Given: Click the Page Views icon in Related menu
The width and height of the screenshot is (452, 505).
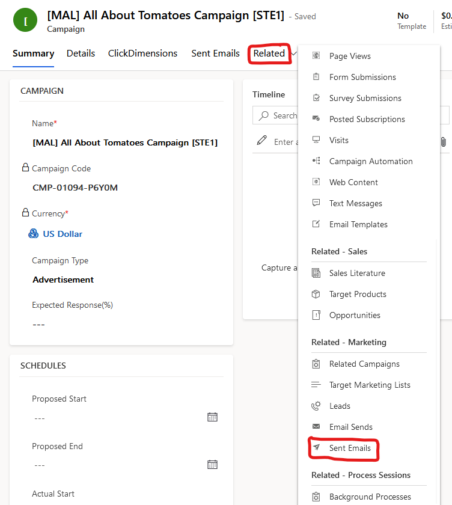Looking at the screenshot, I should [316, 56].
